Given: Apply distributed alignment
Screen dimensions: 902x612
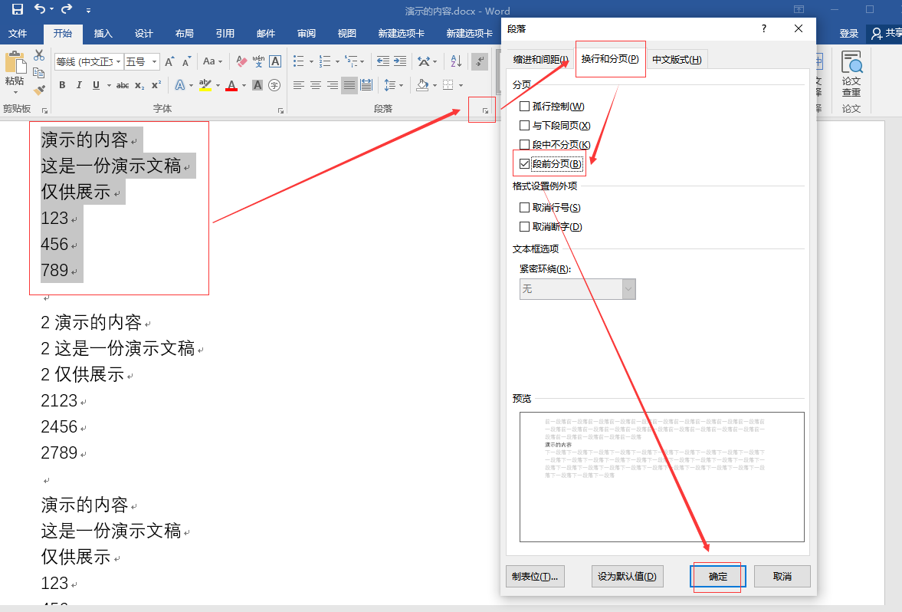Looking at the screenshot, I should tap(366, 85).
